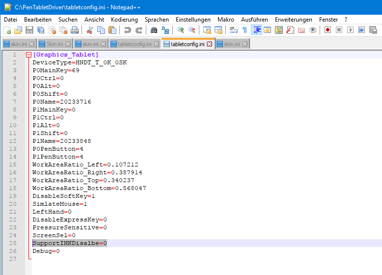Click line number 12 in margin

(13, 141)
